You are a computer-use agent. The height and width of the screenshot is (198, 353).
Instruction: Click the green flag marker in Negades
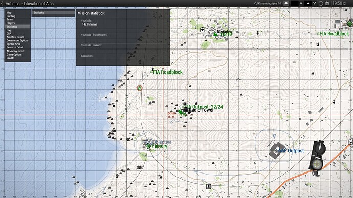point(215,34)
